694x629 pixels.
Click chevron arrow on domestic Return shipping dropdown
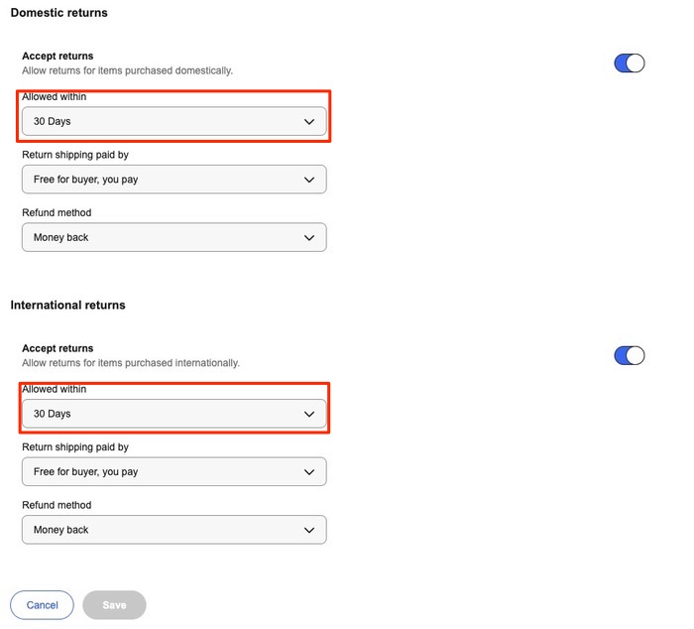point(309,180)
